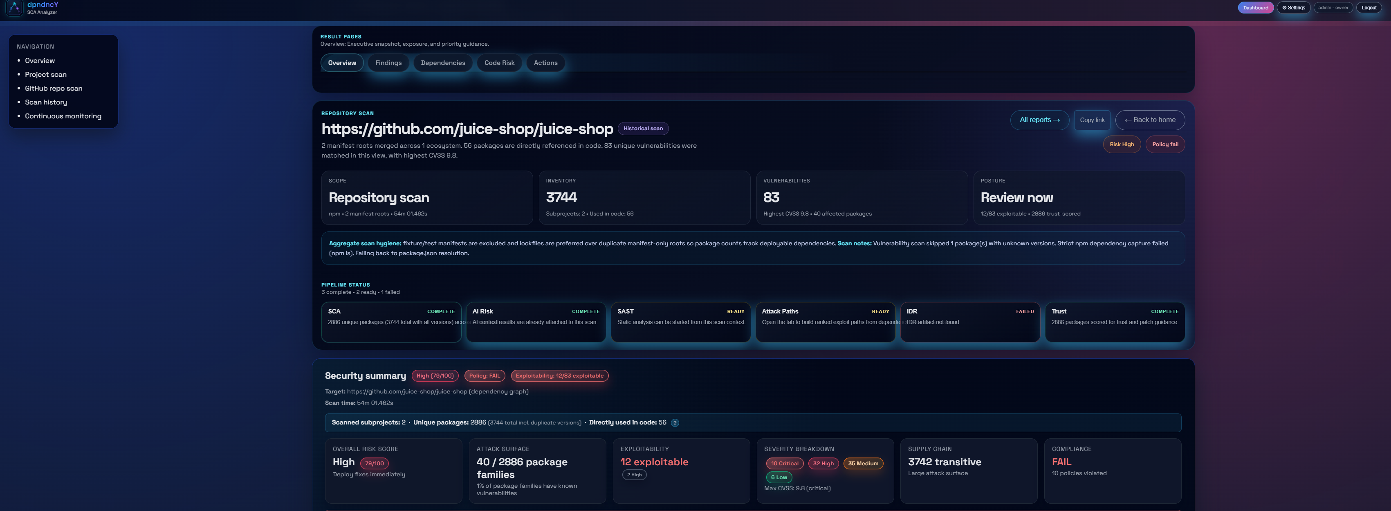Follow the All reports link
Image resolution: width=1391 pixels, height=511 pixels.
click(1039, 120)
